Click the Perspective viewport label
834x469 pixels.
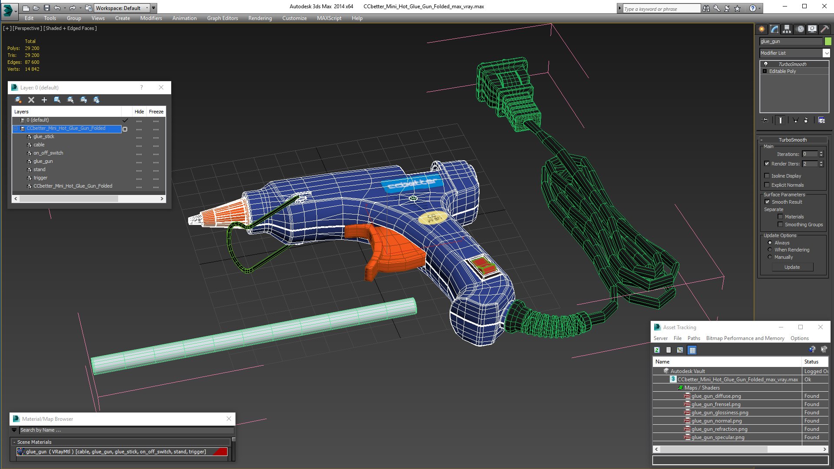(x=27, y=28)
